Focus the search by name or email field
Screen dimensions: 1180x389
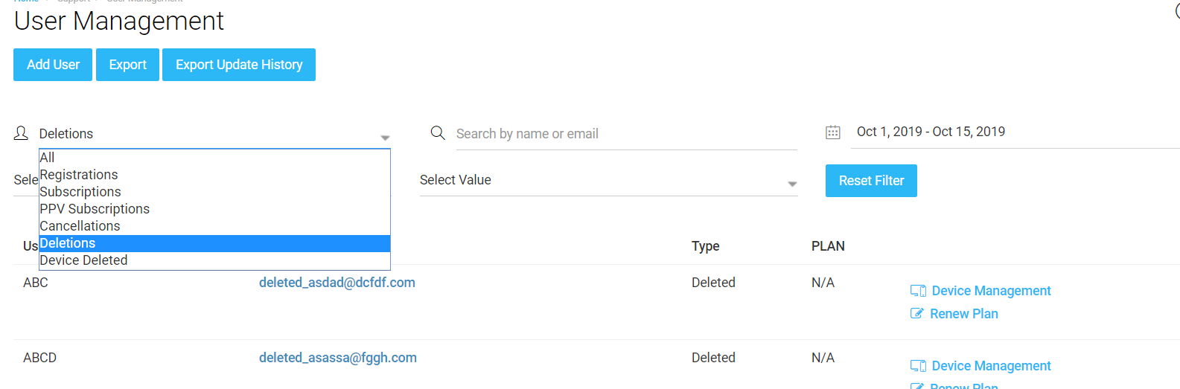pyautogui.click(x=626, y=134)
